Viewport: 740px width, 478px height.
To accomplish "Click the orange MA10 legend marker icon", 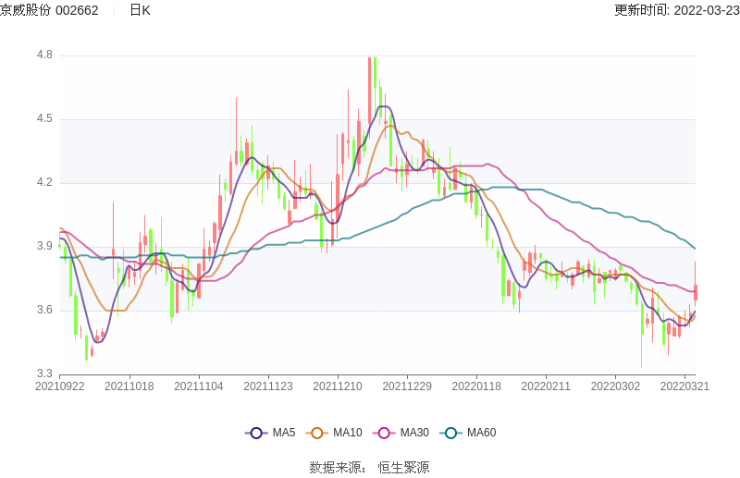I will tap(317, 433).
